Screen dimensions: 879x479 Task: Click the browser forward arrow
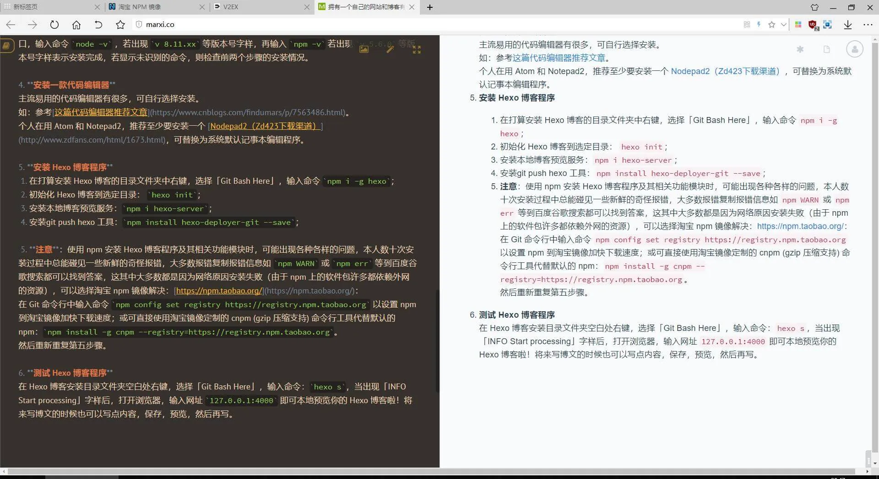(32, 25)
